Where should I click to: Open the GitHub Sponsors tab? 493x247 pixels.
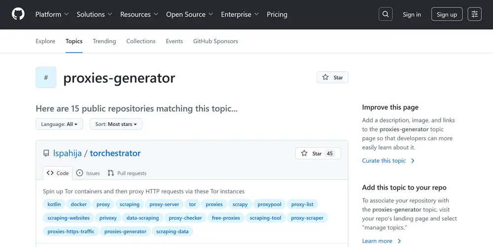215,41
